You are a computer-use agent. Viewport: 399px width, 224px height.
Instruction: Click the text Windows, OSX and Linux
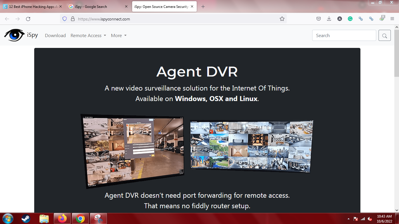(216, 99)
